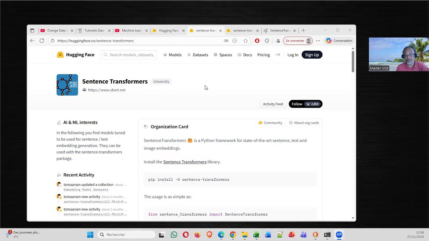
Task: Open Firefox from taskbar
Action: coord(197,235)
